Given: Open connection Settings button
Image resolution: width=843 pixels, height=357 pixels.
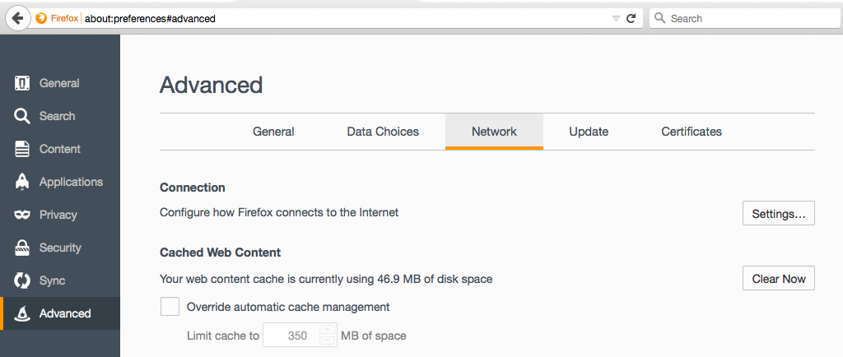Looking at the screenshot, I should [x=778, y=213].
